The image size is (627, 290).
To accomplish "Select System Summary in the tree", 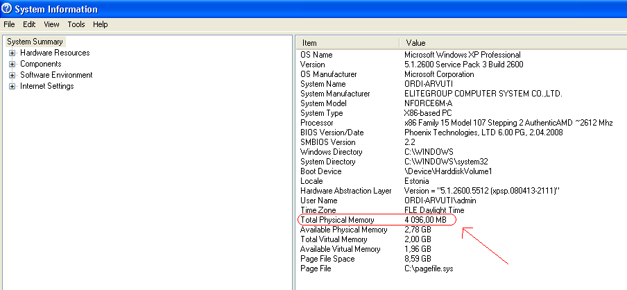I will 35,42.
